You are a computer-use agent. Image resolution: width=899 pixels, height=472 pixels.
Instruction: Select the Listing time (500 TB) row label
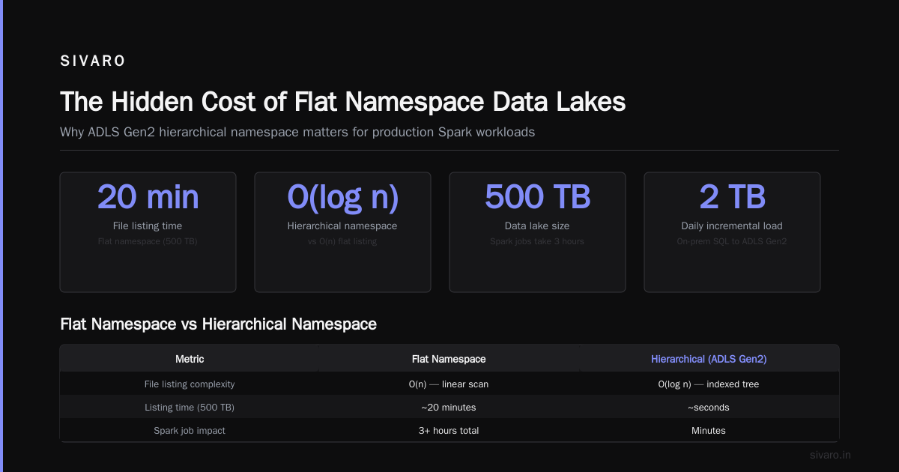pos(190,407)
